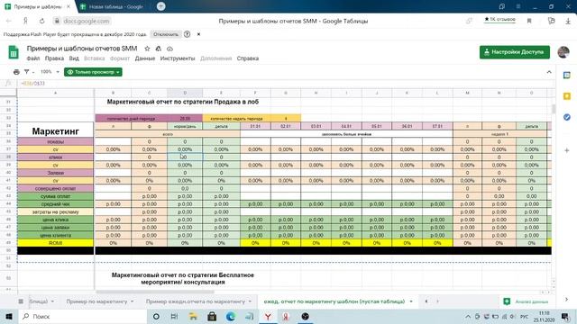The image size is (577, 324).
Task: Open Windows Start menu
Action: (9, 316)
